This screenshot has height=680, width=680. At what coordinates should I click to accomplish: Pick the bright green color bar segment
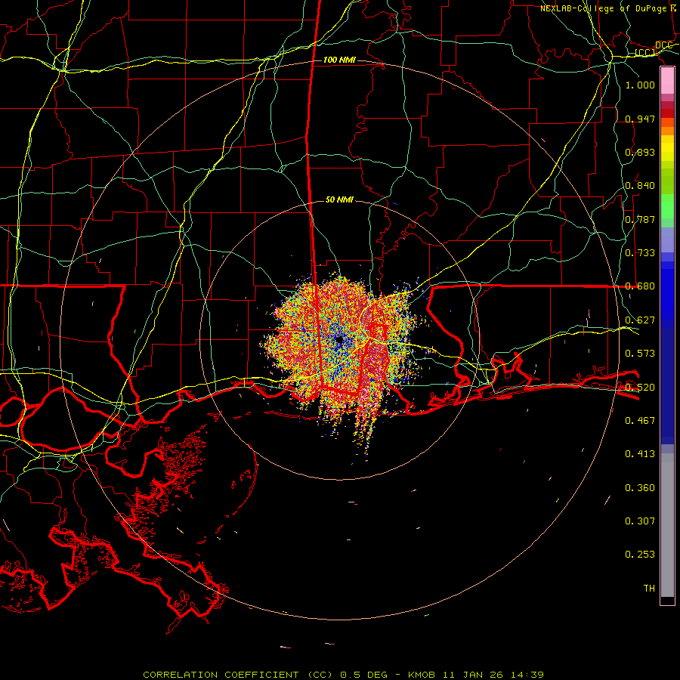[667, 206]
